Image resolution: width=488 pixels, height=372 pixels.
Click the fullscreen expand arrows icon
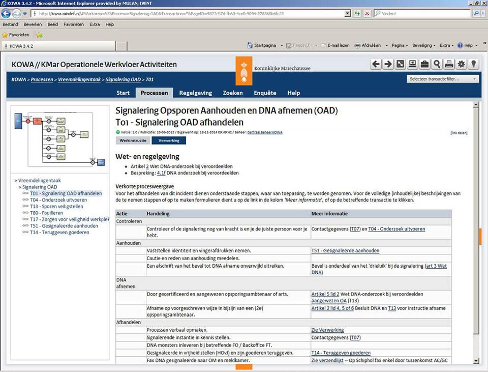(x=401, y=64)
